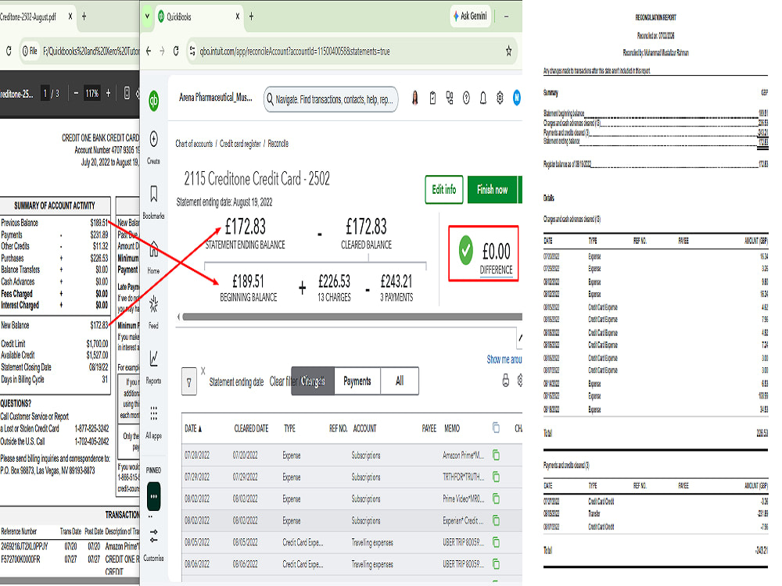Click the copy icon in Experian Credit row
The width and height of the screenshot is (782, 586).
pyautogui.click(x=496, y=520)
